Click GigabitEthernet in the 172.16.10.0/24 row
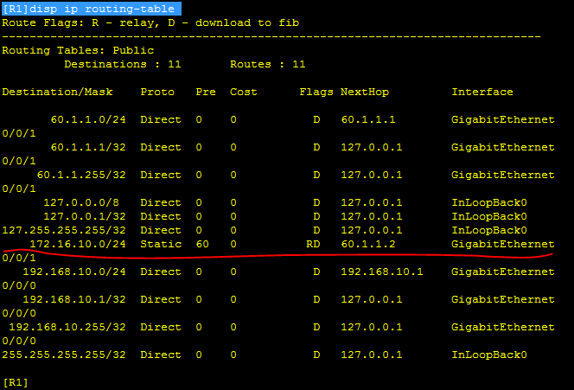This screenshot has width=574, height=390. coord(503,244)
